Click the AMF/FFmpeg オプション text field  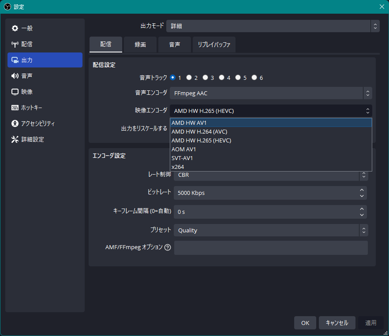pyautogui.click(x=271, y=248)
